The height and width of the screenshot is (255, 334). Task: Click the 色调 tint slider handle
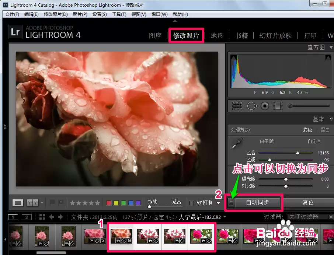pos(269,160)
